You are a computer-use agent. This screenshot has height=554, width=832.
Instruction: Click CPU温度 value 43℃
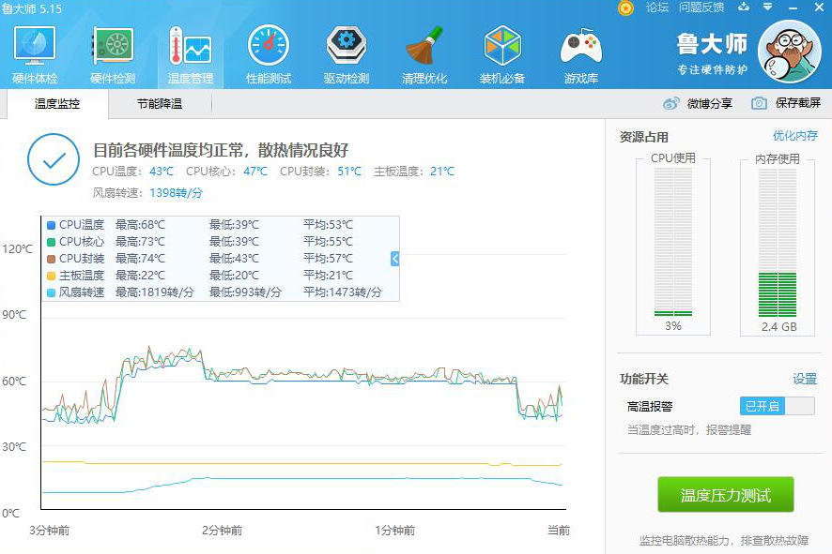162,172
